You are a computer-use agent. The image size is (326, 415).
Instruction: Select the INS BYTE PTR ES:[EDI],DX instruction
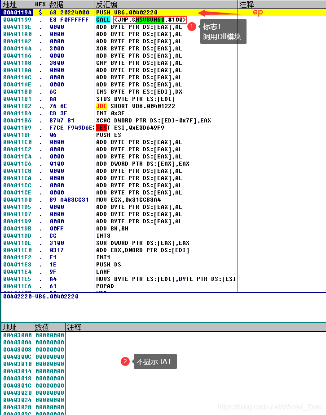coord(139,91)
